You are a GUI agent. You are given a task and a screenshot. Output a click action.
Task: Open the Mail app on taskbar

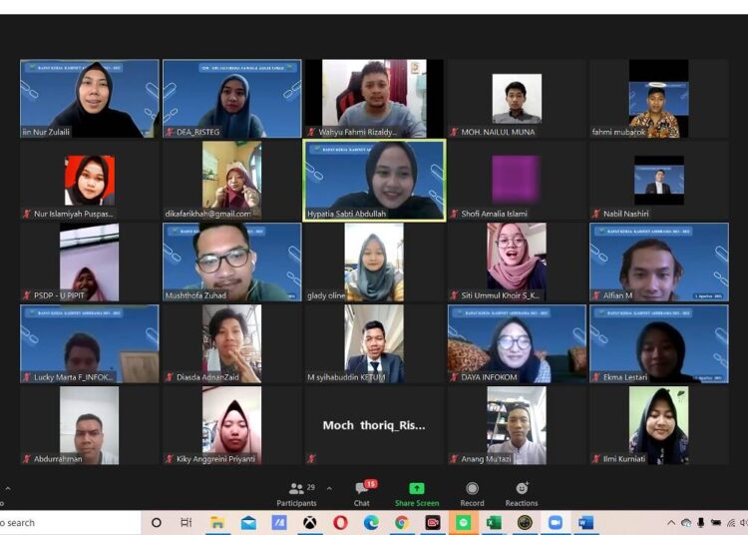coord(248,523)
